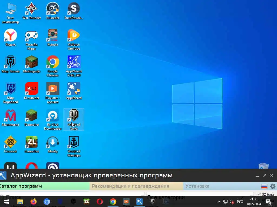Launch Firefox from the taskbar

[x=33, y=202]
